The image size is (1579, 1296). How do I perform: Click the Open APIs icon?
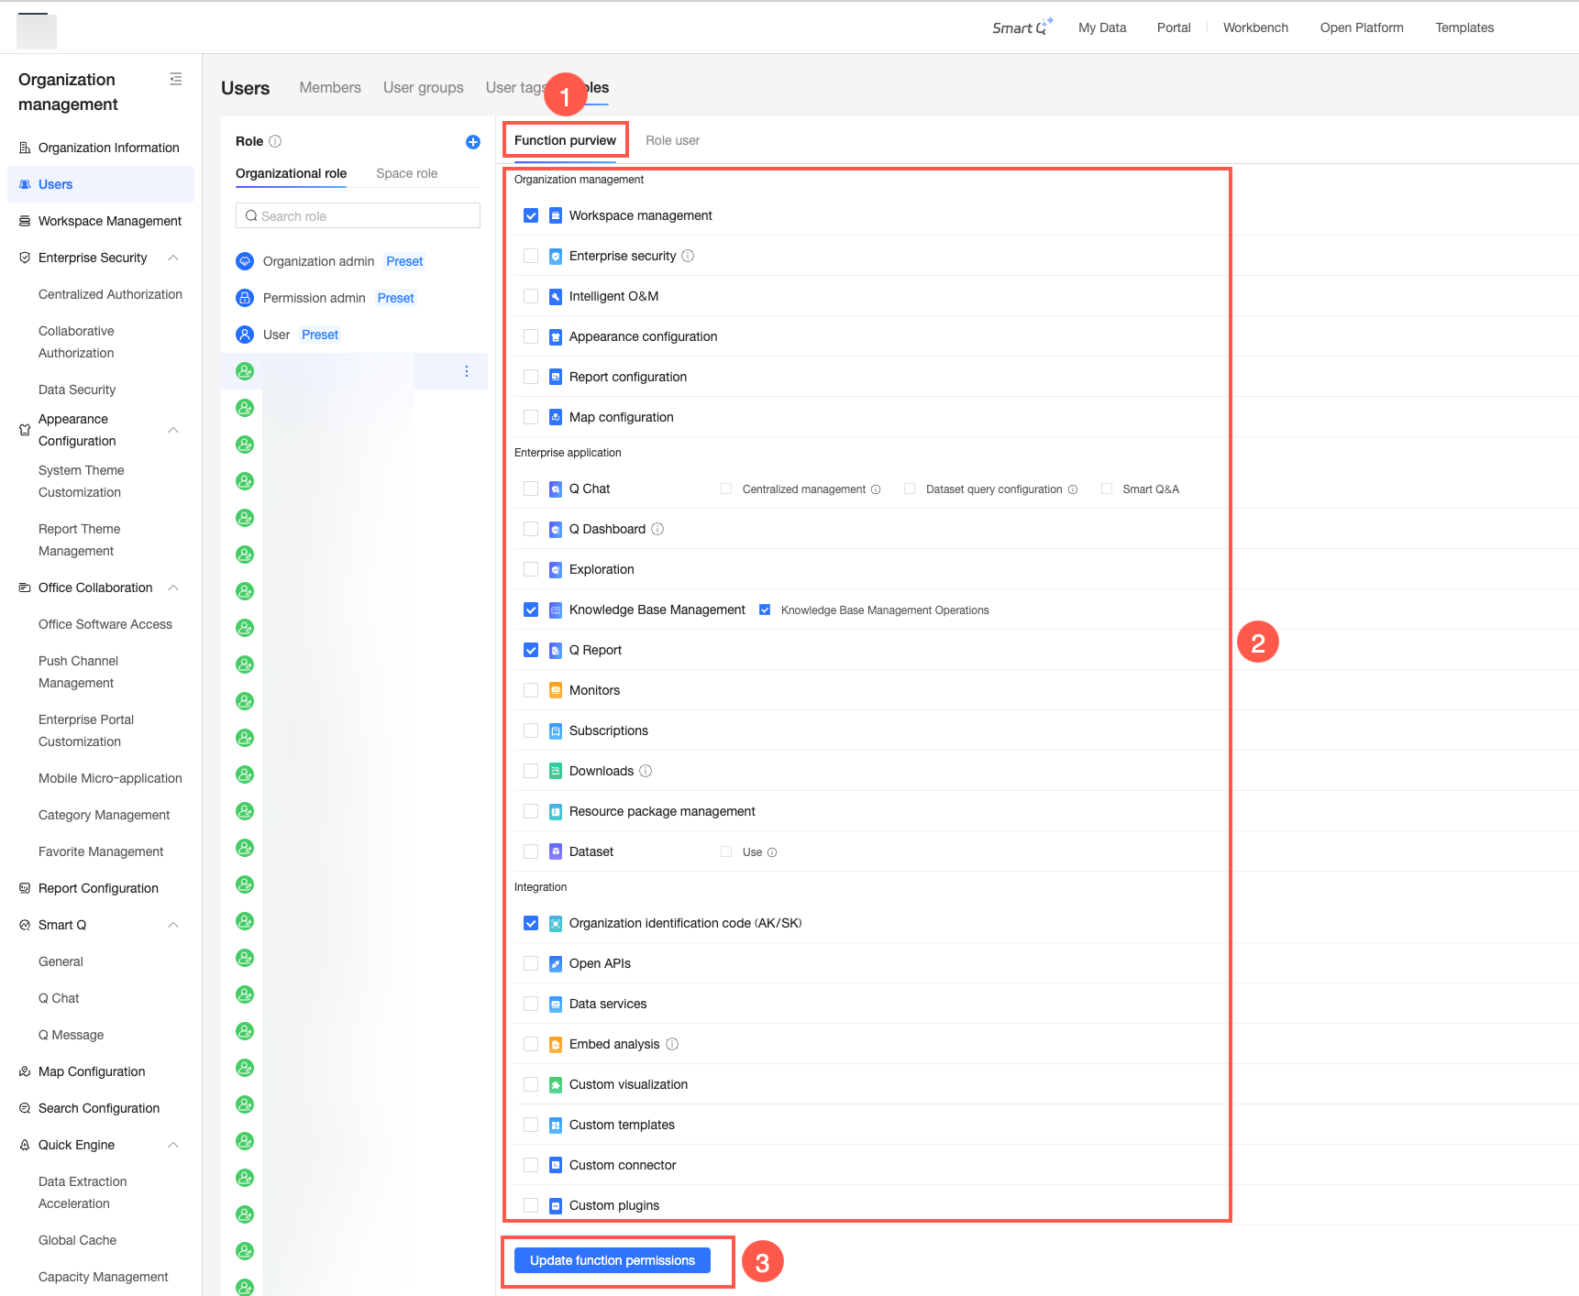coord(556,963)
